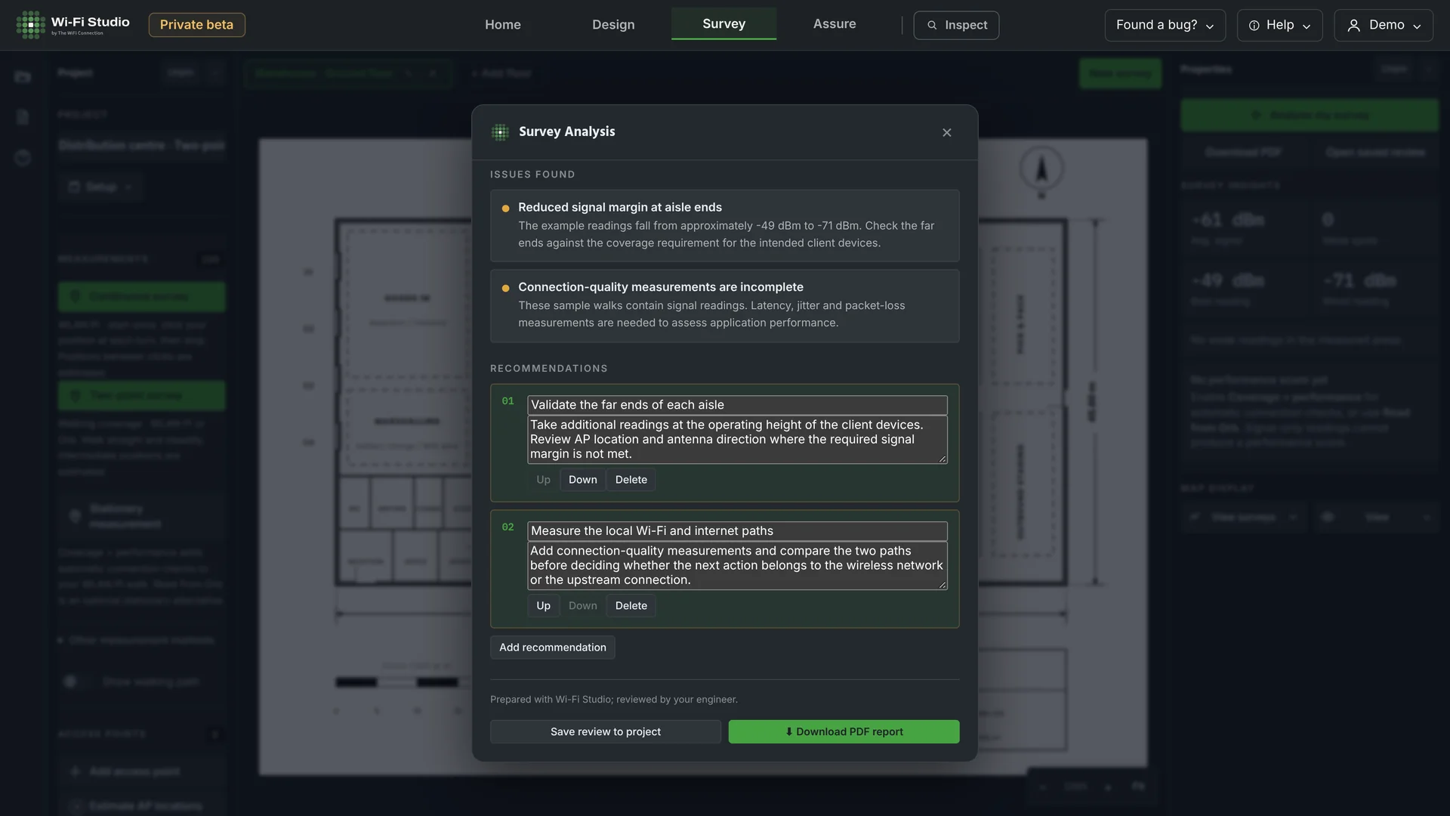Edit the 'Measure the local Wi-Fi' title field
Viewport: 1450px width, 816px height.
(737, 531)
